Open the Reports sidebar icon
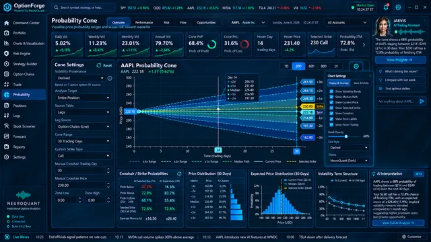The width and height of the screenshot is (431, 242). click(x=7, y=147)
